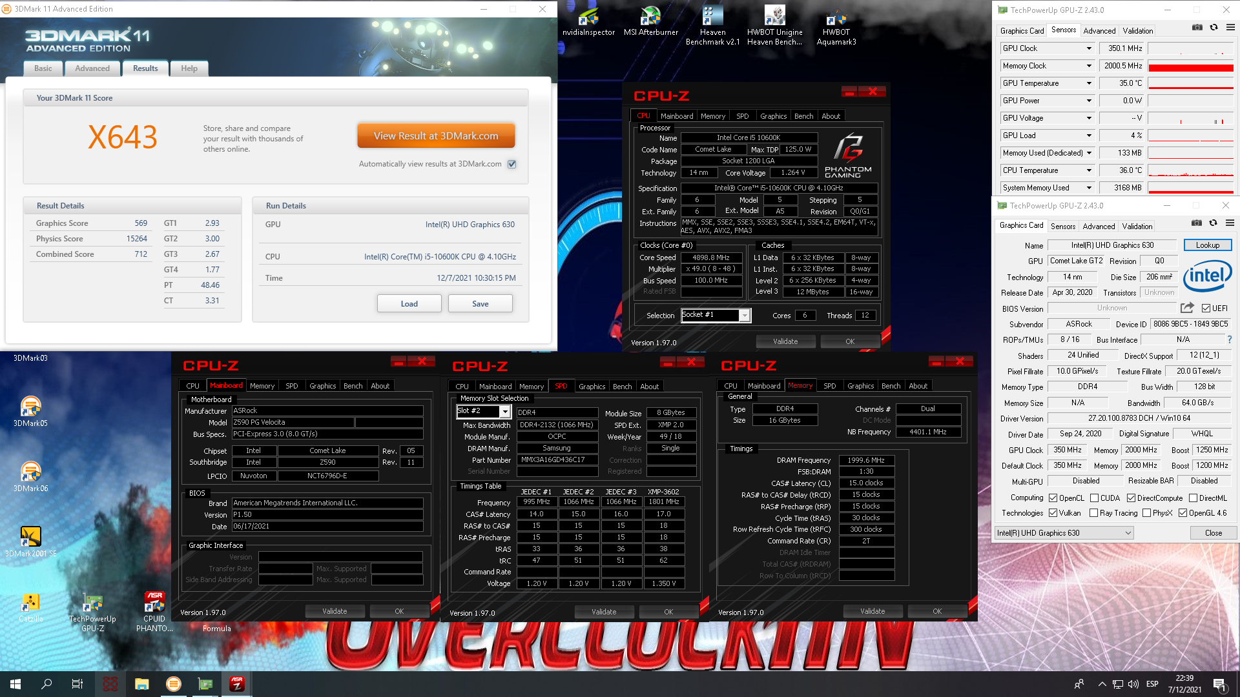Click X643 3DMark score text
Screen dimensions: 1240x697
tap(123, 137)
